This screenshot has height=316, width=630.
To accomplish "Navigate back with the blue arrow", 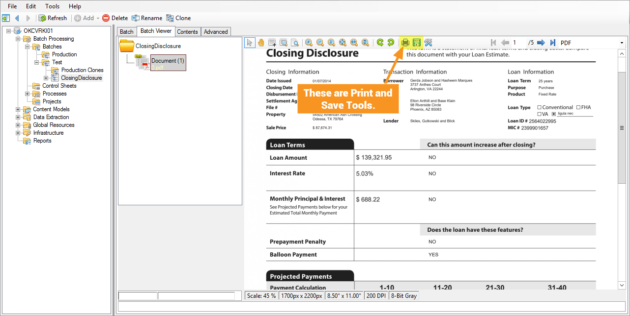I will pos(17,18).
